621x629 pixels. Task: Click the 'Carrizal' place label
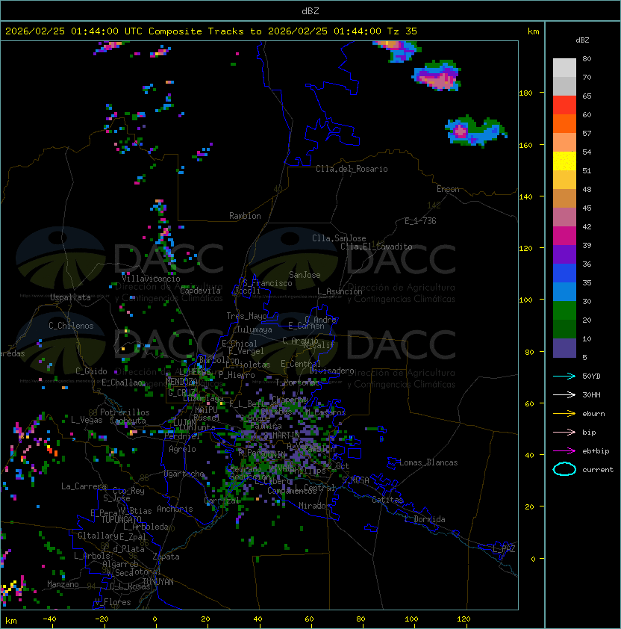tap(222, 501)
